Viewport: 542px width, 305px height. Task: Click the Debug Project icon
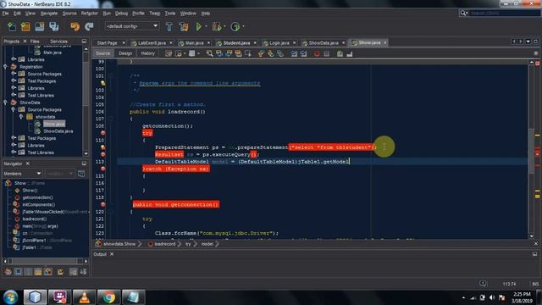[217, 26]
